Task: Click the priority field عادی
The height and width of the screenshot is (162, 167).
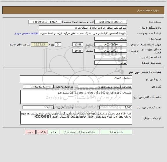Action: point(110,39)
